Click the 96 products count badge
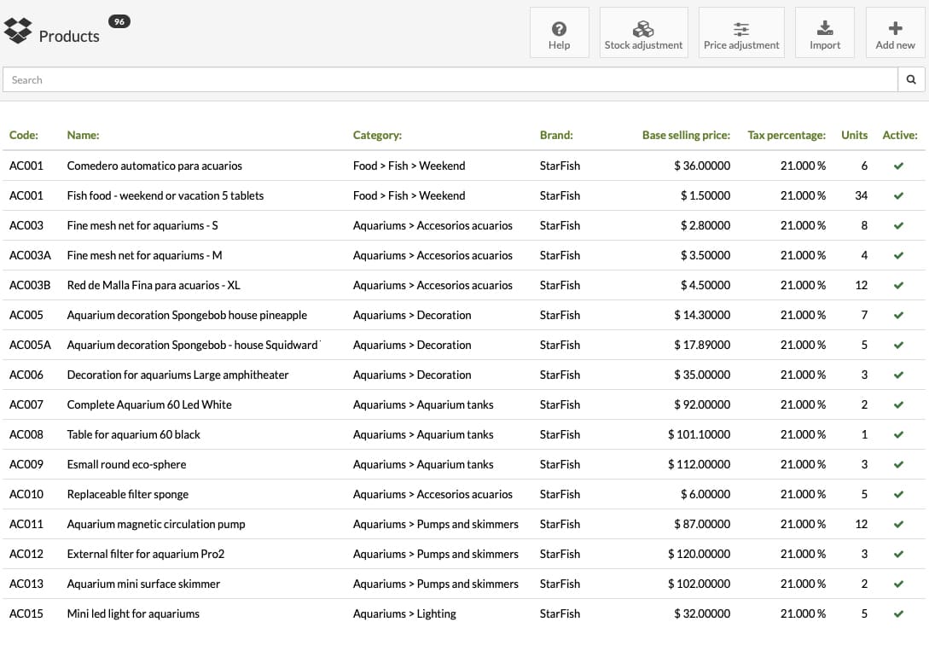The height and width of the screenshot is (657, 929). coord(119,21)
